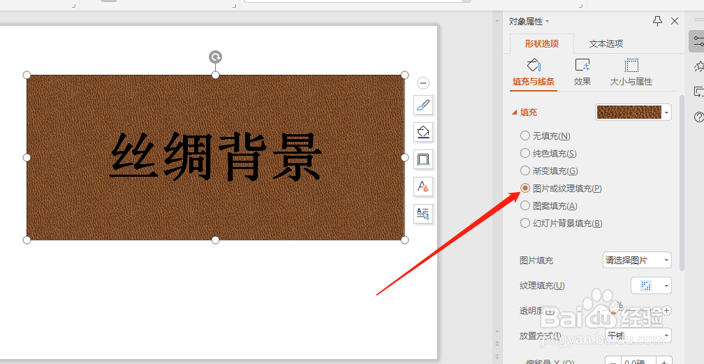This screenshot has width=704, height=364.
Task: Click the bottom-right resize handle of the shape
Action: (x=404, y=240)
